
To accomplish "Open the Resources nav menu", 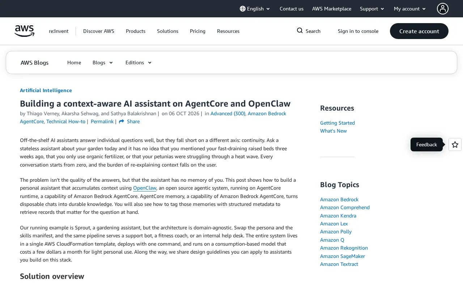I will (x=228, y=31).
